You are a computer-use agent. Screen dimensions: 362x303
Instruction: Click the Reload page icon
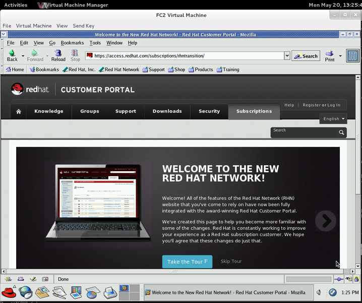coord(58,53)
